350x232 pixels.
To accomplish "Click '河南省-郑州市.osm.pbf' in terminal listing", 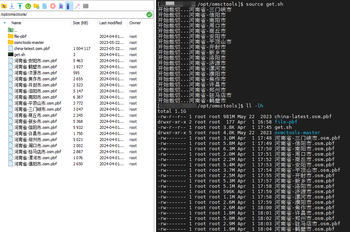I will point(304,218).
